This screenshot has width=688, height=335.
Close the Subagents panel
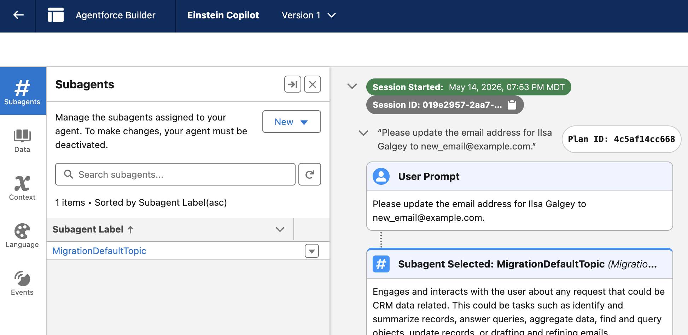313,84
